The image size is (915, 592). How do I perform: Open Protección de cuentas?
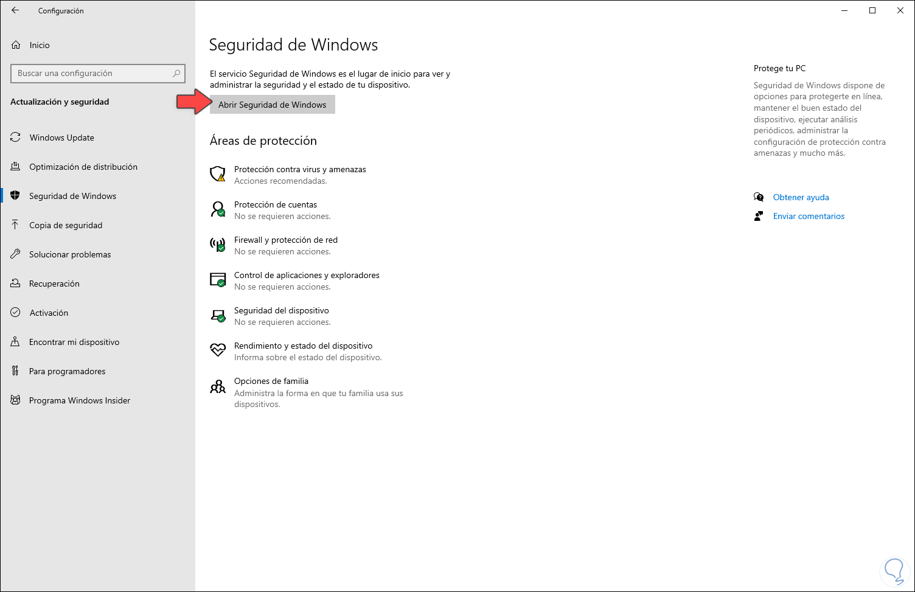pos(276,204)
